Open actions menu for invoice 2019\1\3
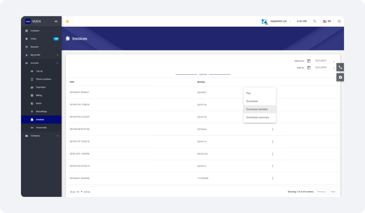The height and width of the screenshot is (213, 365). pos(273,142)
